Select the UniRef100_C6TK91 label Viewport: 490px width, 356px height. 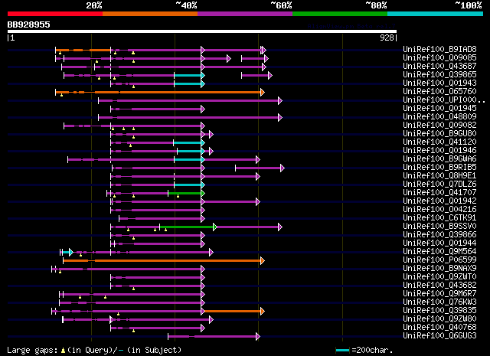(x=439, y=218)
